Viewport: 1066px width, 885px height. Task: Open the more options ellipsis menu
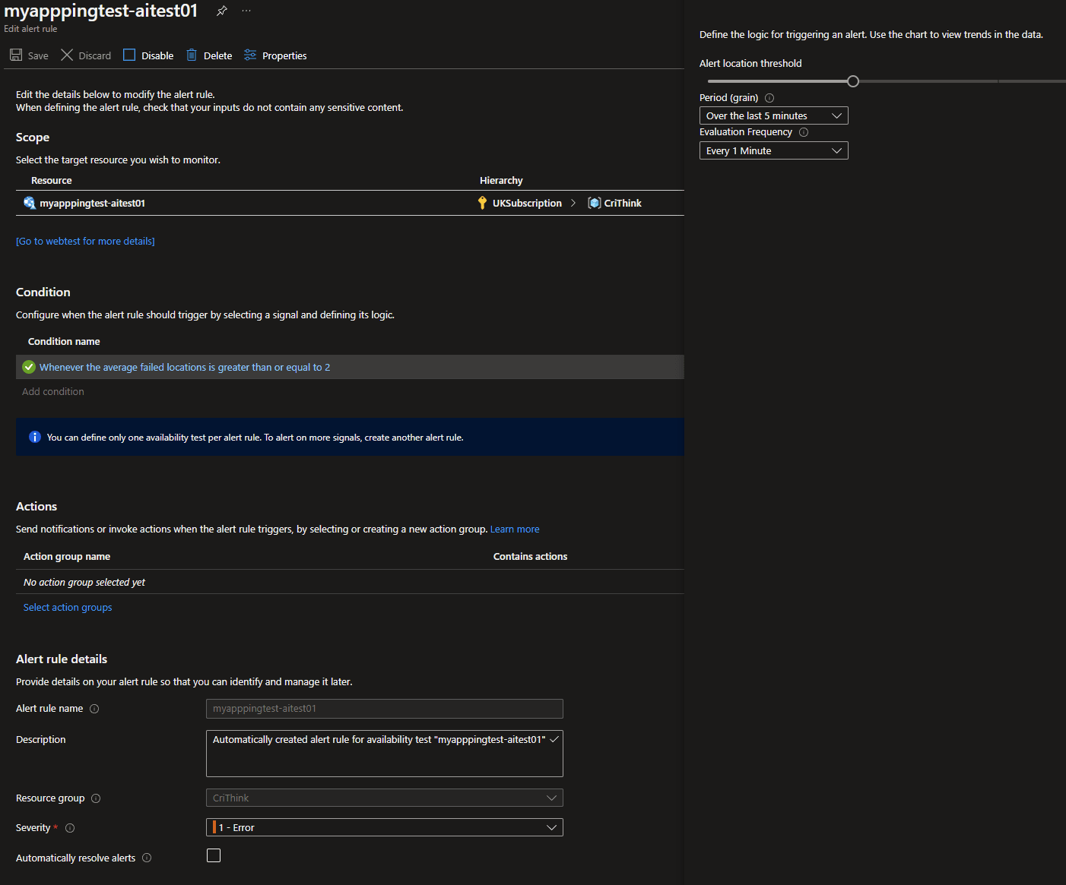pos(245,10)
